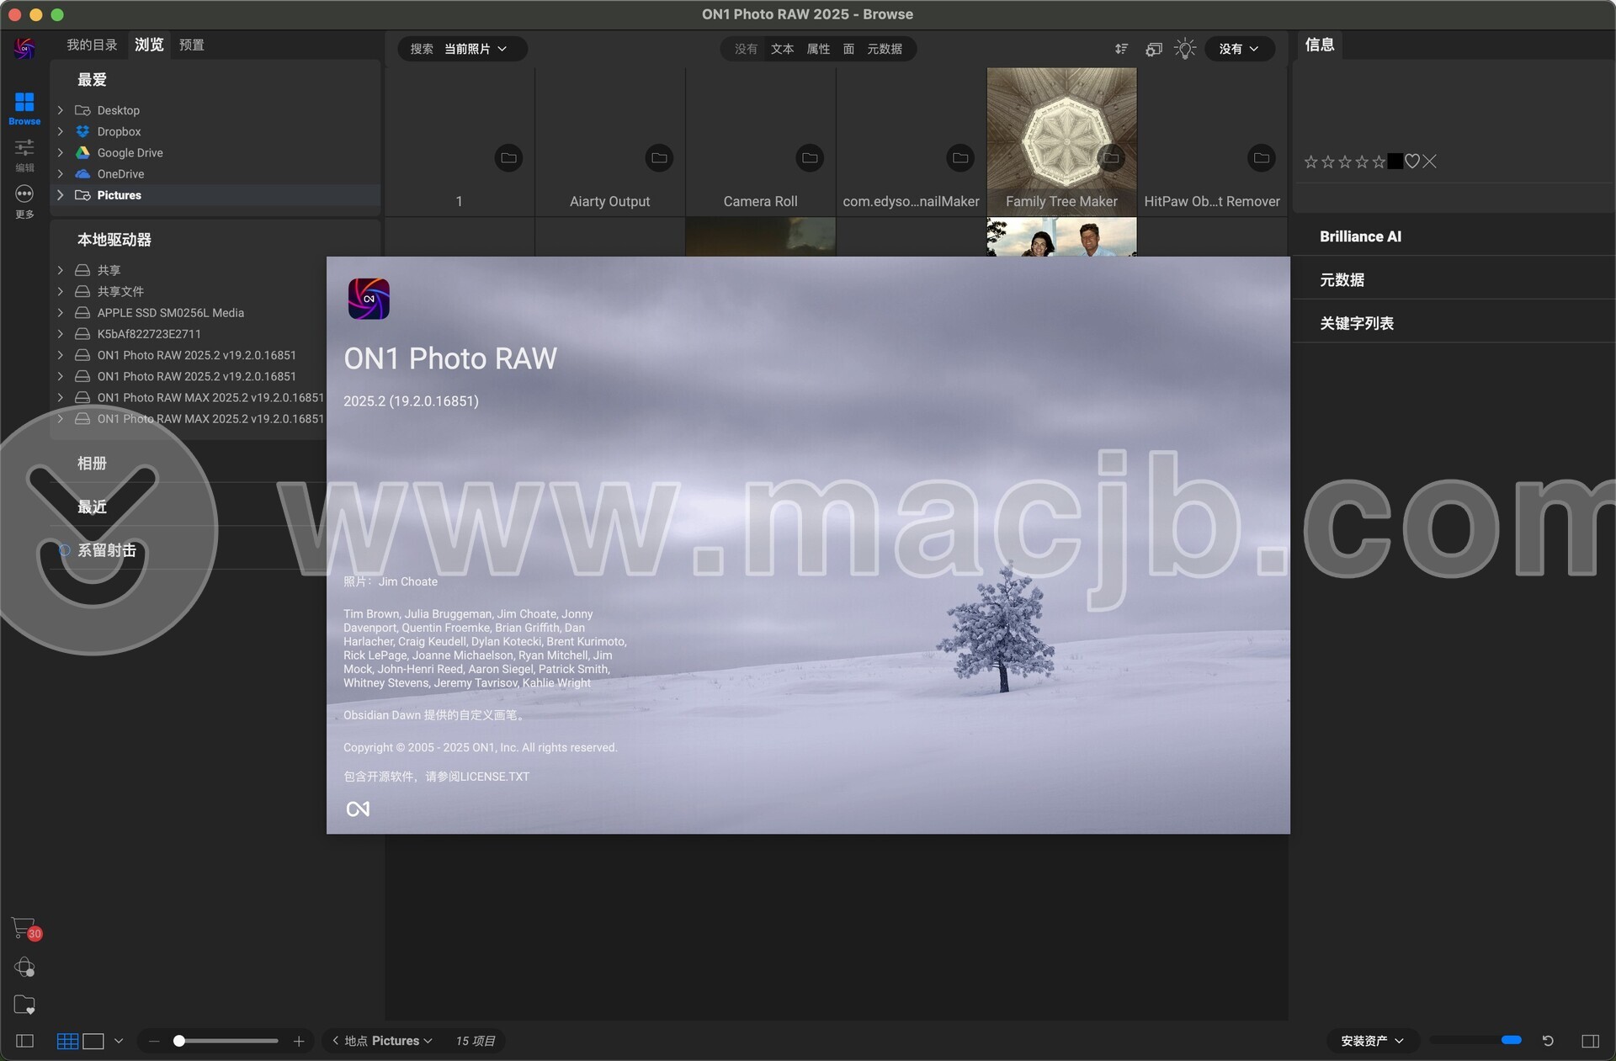1616x1061 pixels.
Task: Open the 安装资产 dropdown
Action: (1372, 1041)
